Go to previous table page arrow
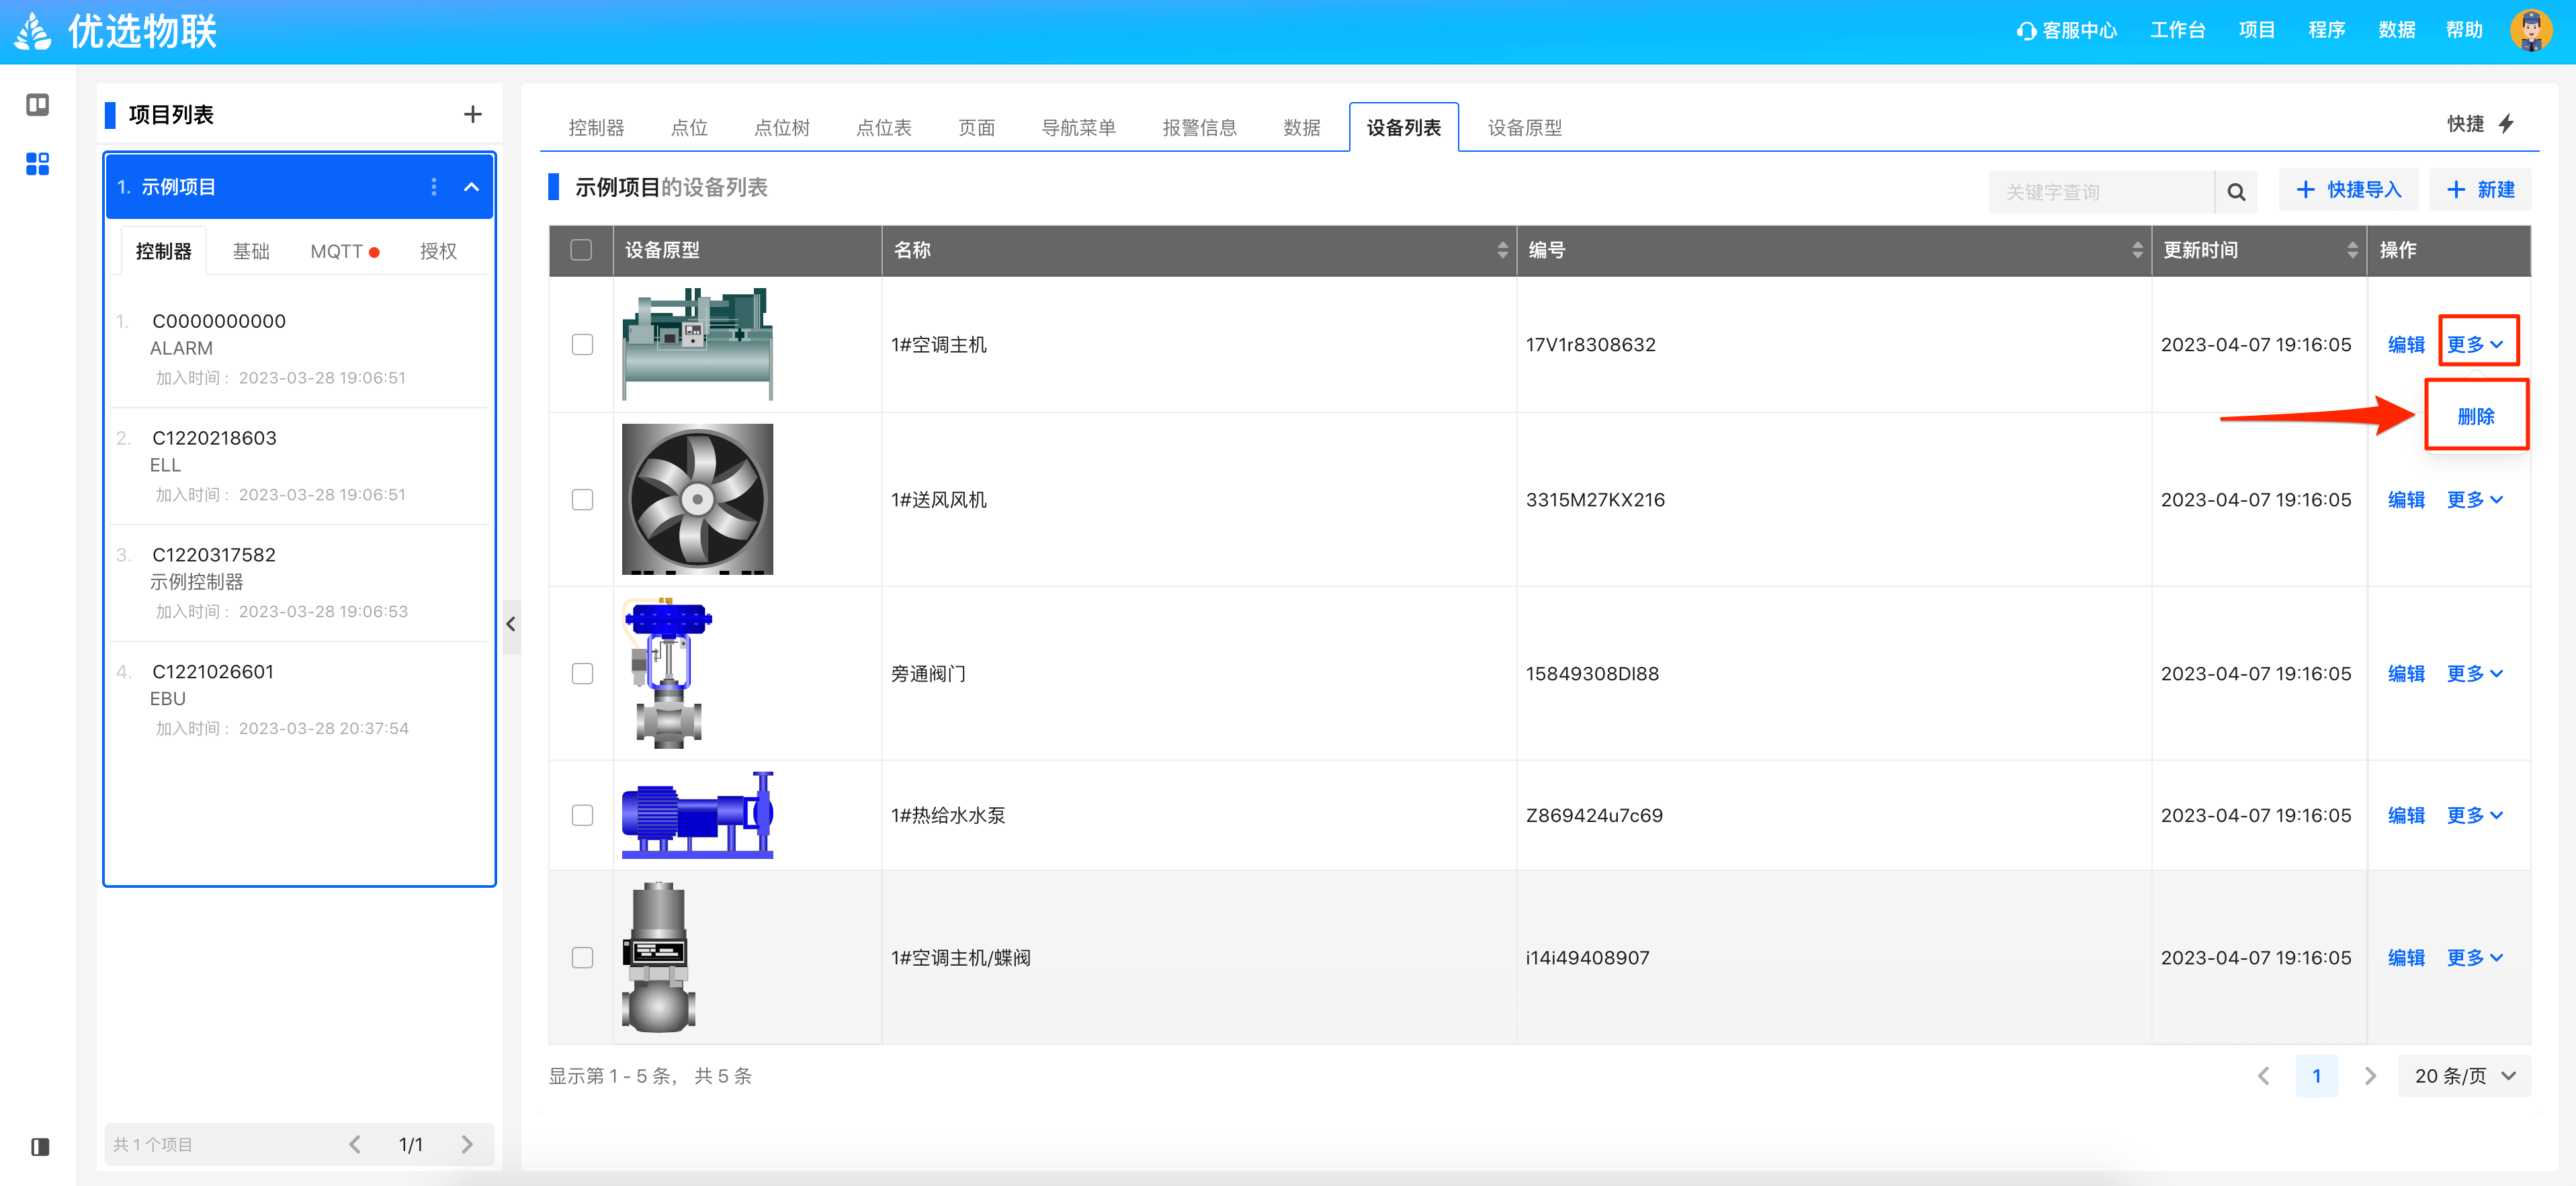This screenshot has width=2576, height=1186. pyautogui.click(x=2264, y=1076)
